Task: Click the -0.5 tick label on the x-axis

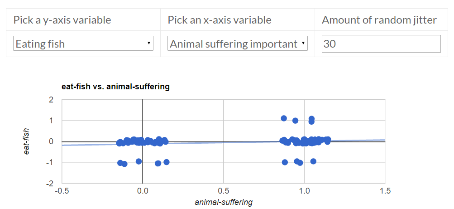Action: point(62,191)
